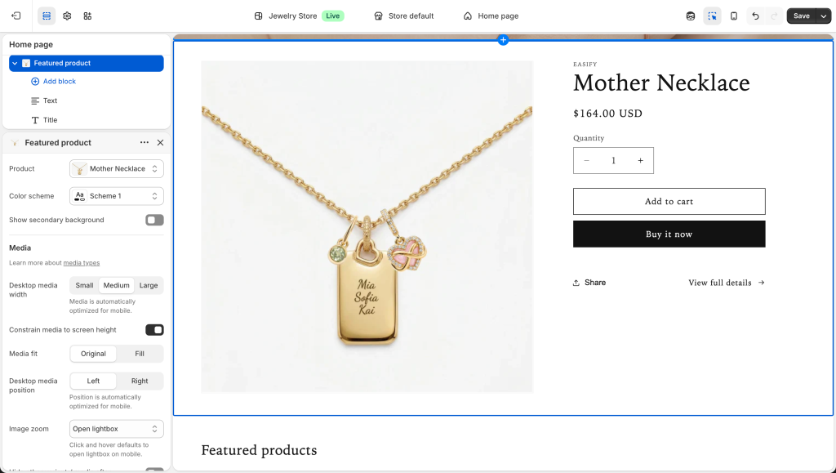Viewport: 836px width, 473px height.
Task: Click the Add block link
Action: tap(59, 82)
